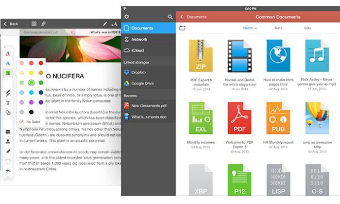Open 'How to make html pages.html'
This screenshot has height=204, width=340.
click(x=278, y=56)
